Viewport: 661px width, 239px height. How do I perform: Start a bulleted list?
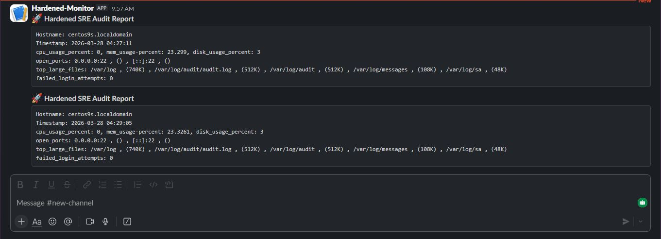(x=118, y=185)
